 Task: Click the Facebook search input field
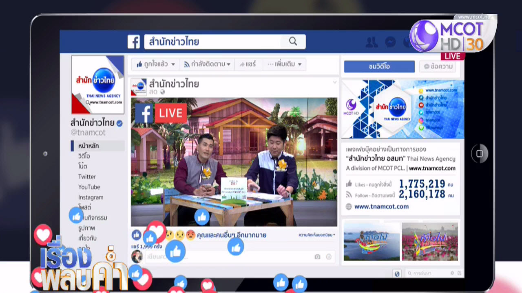point(212,42)
